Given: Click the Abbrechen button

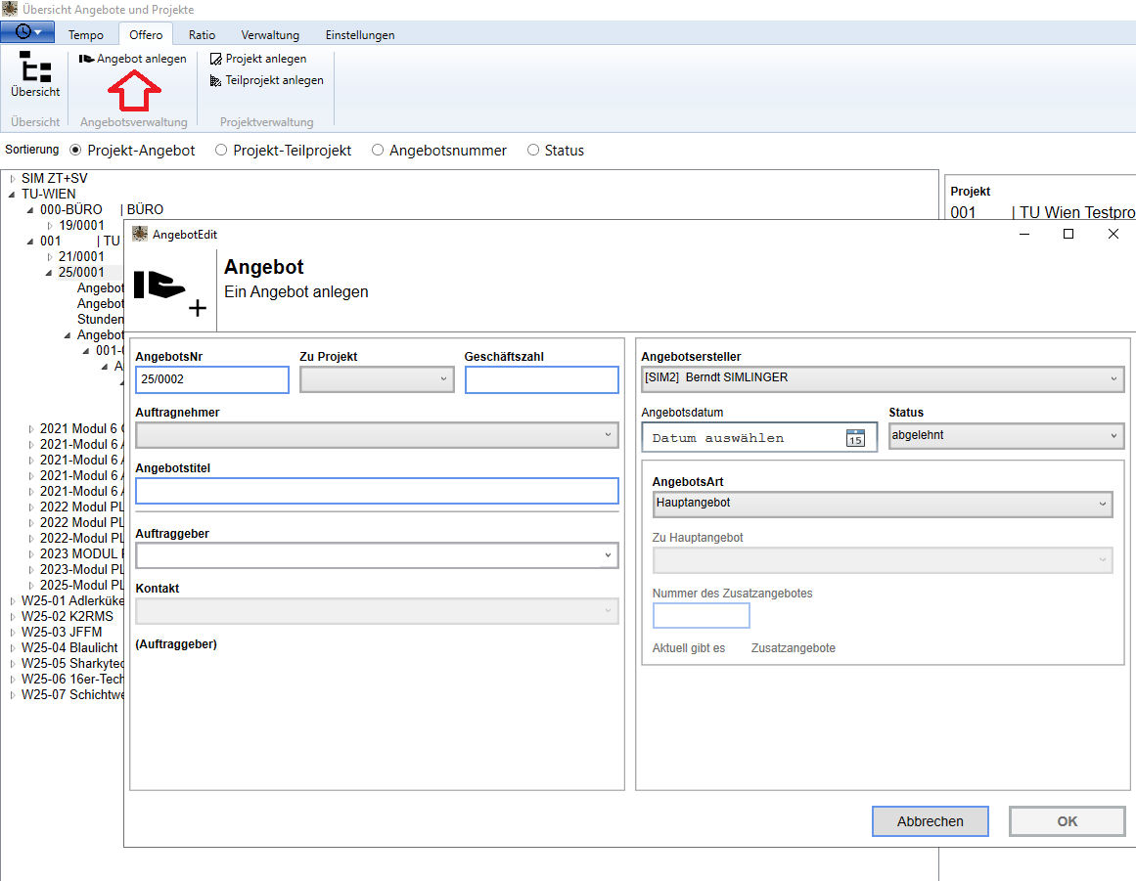Looking at the screenshot, I should [930, 821].
